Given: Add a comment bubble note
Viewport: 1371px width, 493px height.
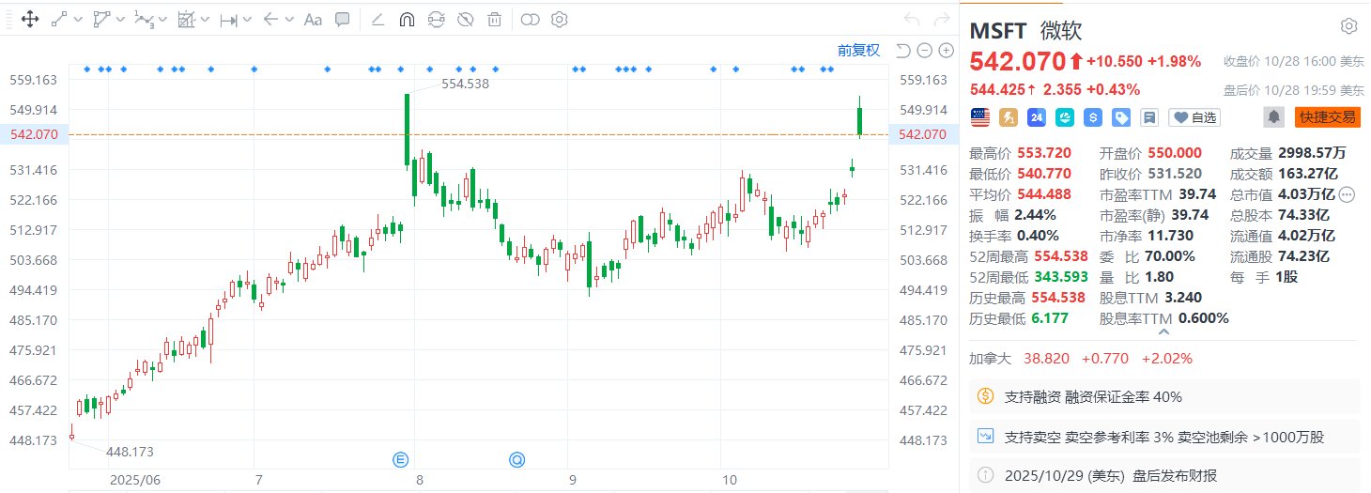Looking at the screenshot, I should pos(343,19).
